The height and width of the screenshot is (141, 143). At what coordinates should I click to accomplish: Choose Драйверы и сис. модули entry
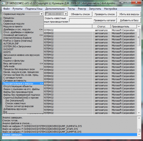[23, 29]
